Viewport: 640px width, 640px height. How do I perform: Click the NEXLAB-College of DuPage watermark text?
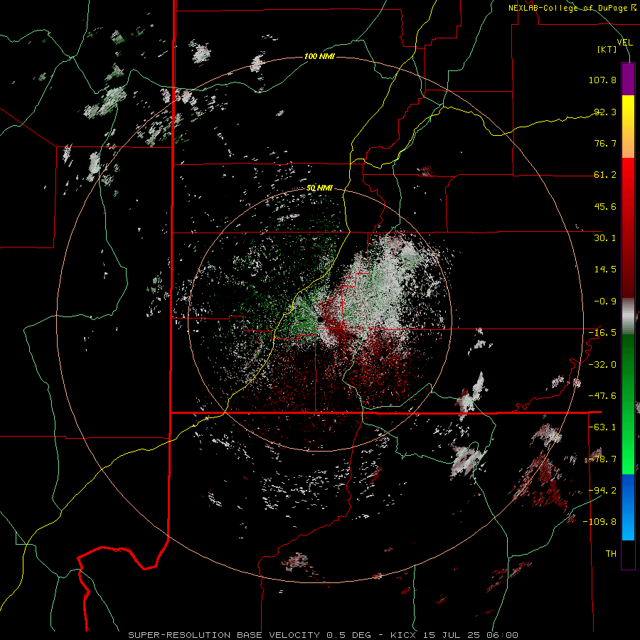pos(572,8)
